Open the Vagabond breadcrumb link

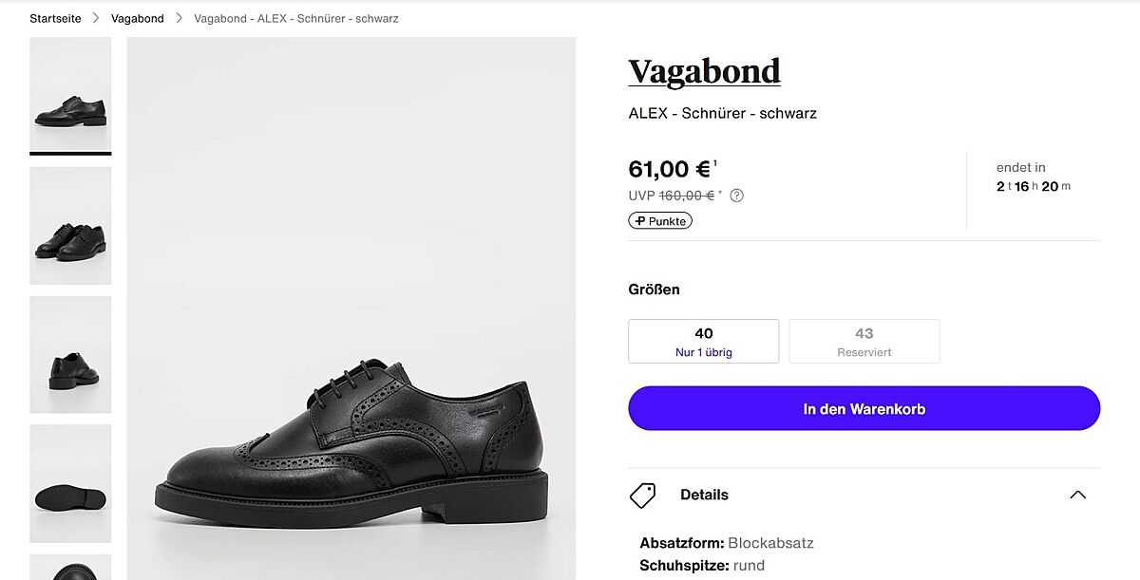coord(137,19)
